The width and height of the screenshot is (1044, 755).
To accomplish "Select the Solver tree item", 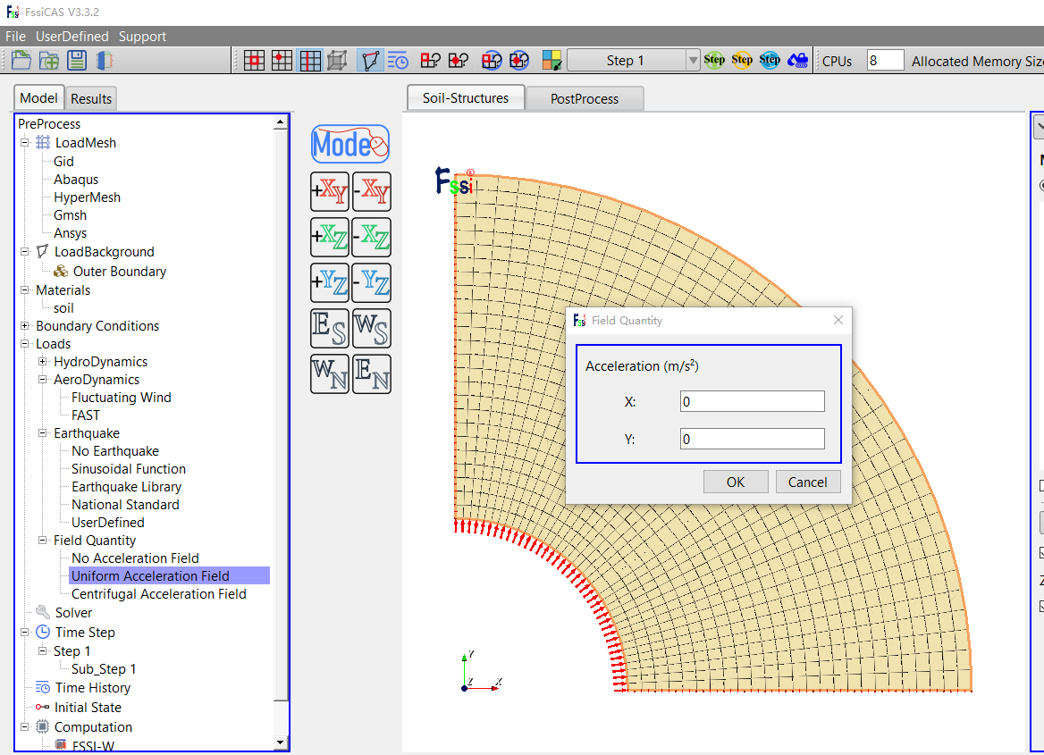I will click(x=73, y=613).
